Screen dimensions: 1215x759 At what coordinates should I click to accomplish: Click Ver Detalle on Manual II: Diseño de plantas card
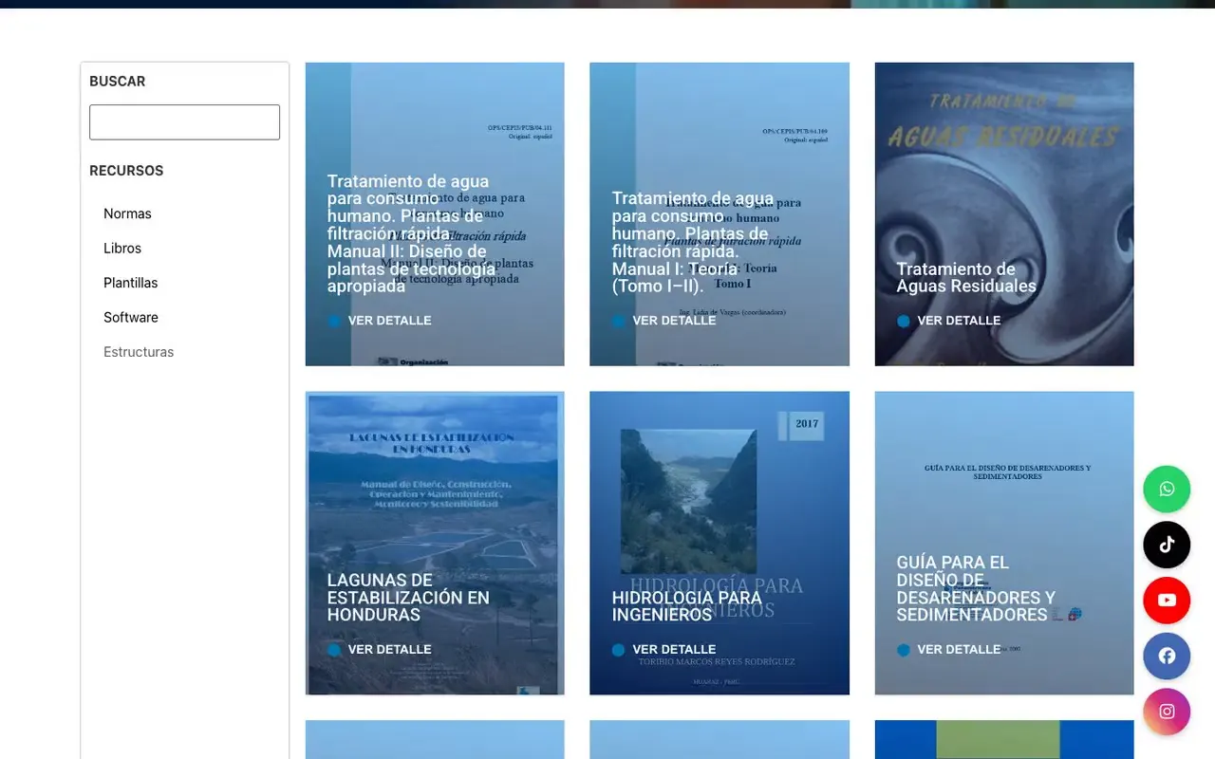(x=390, y=321)
